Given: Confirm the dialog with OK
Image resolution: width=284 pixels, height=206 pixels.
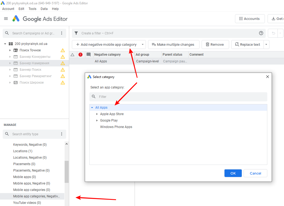Looking at the screenshot, I should (x=233, y=173).
